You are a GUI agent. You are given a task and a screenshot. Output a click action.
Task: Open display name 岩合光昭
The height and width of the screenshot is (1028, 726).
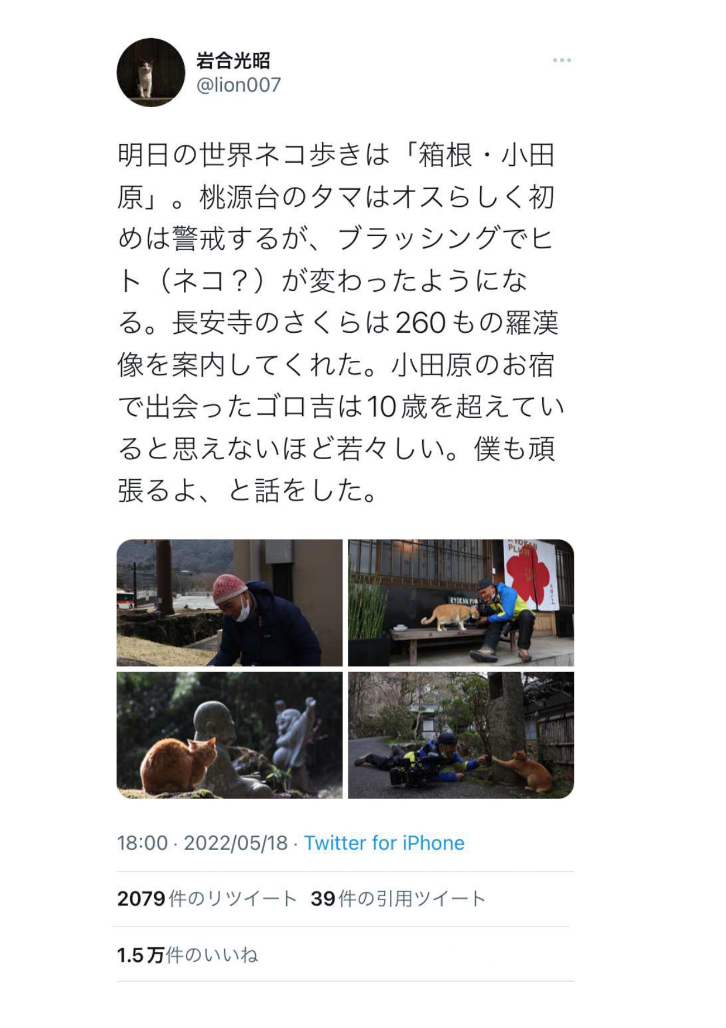click(x=233, y=60)
